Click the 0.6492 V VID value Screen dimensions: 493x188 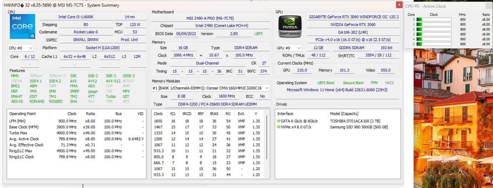pyautogui.click(x=136, y=139)
